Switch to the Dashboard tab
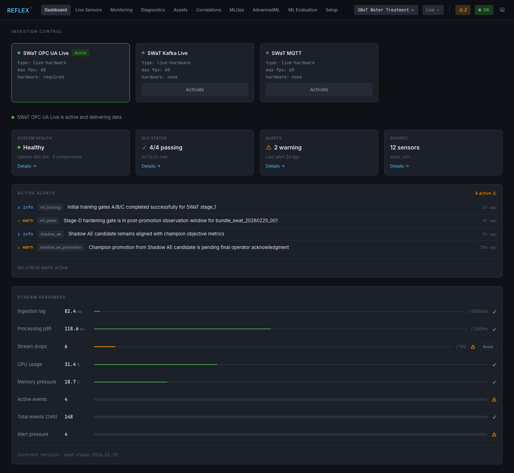This screenshot has height=473, width=514. pyautogui.click(x=56, y=10)
